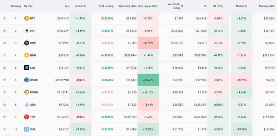Sort by OI (24h%) column header

point(241,6)
